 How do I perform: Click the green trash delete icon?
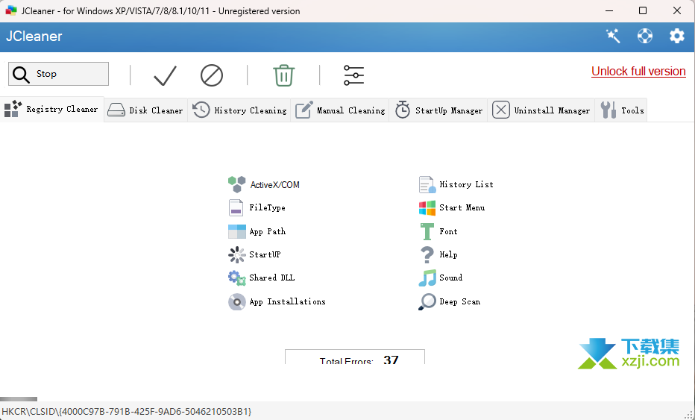(x=283, y=75)
